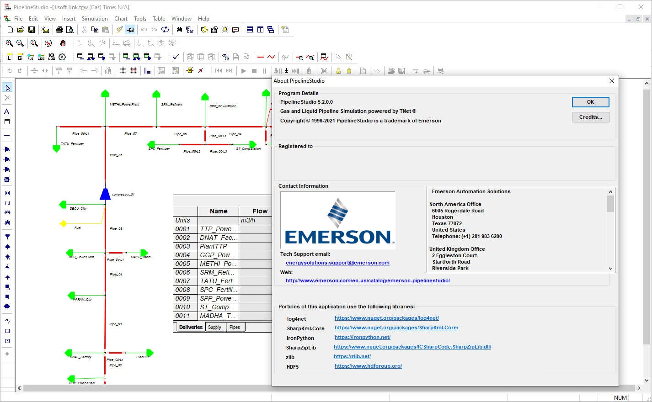Screen dimensions: 652x402
Task: Click the validate checkmark icon
Action: click(x=176, y=57)
